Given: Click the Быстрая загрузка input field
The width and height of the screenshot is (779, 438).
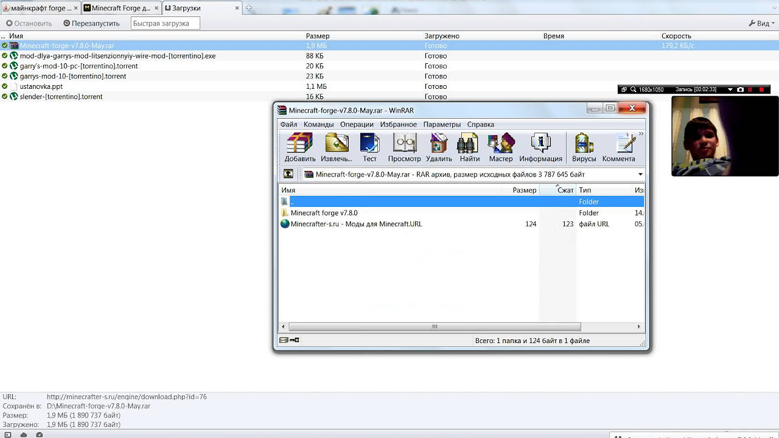Looking at the screenshot, I should pos(166,23).
